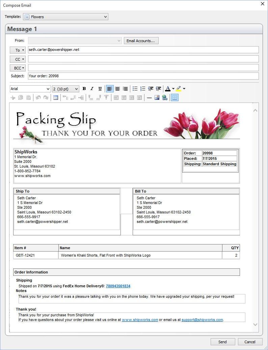Increase the paragraph indent

pyautogui.click(x=159, y=89)
